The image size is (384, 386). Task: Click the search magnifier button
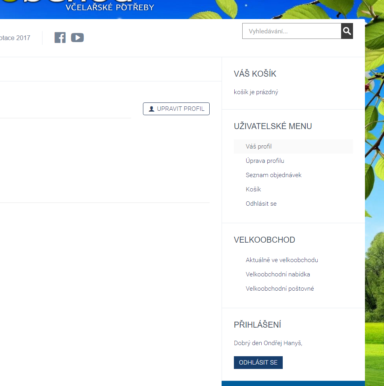[x=347, y=31]
